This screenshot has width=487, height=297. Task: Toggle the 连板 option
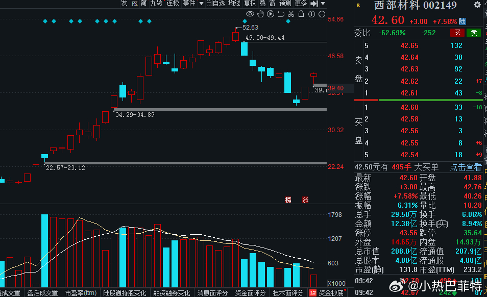tap(173, 4)
